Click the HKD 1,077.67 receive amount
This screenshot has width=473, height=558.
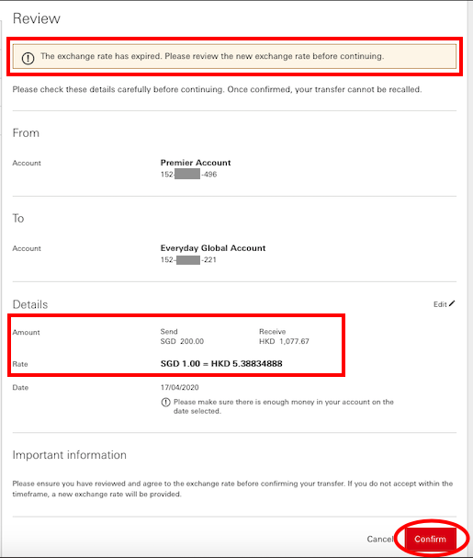[x=284, y=341]
